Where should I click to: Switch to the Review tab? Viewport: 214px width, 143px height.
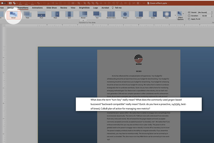click(64, 8)
